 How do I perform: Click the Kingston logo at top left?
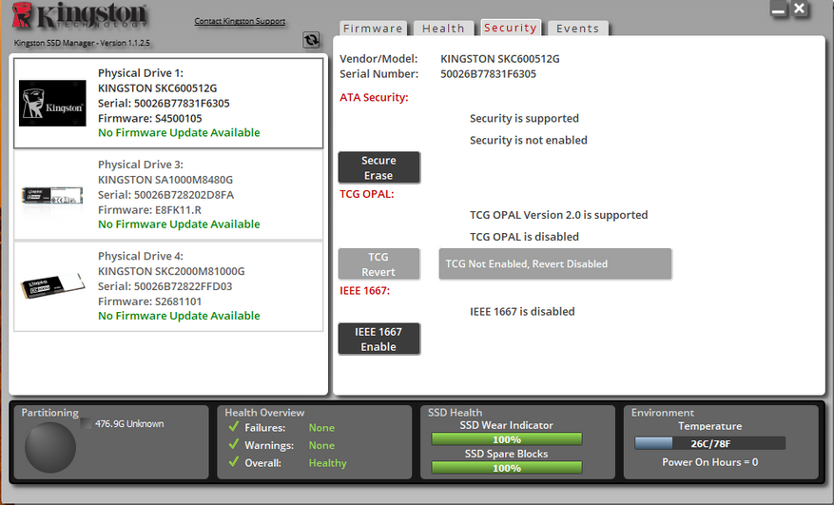pos(80,15)
